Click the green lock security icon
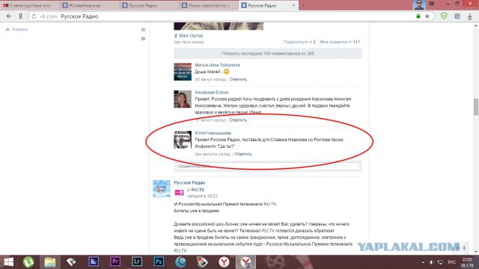Viewport: 479px width, 269px height. click(418, 16)
